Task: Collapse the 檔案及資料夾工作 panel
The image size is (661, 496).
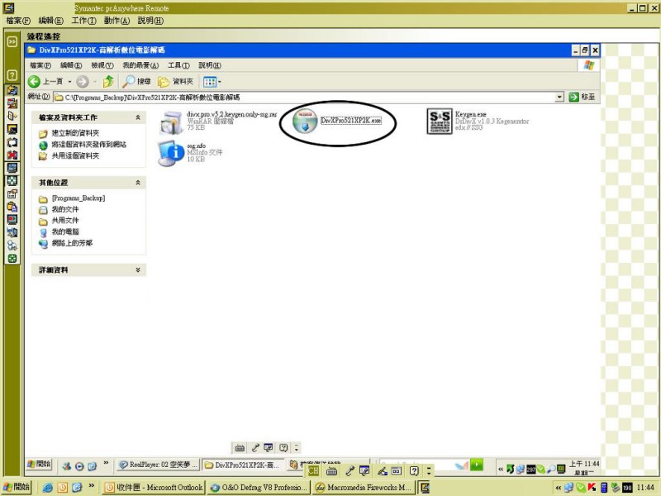Action: [138, 117]
